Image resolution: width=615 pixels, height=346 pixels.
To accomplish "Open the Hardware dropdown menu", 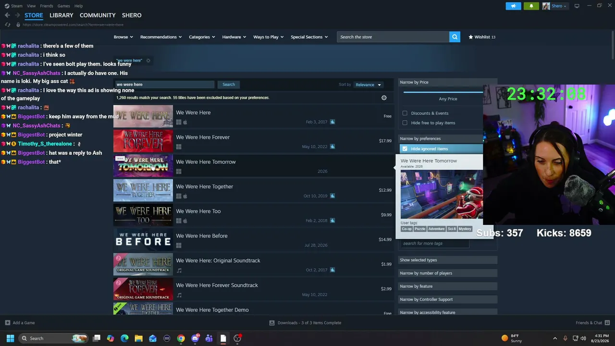I will 234,37.
